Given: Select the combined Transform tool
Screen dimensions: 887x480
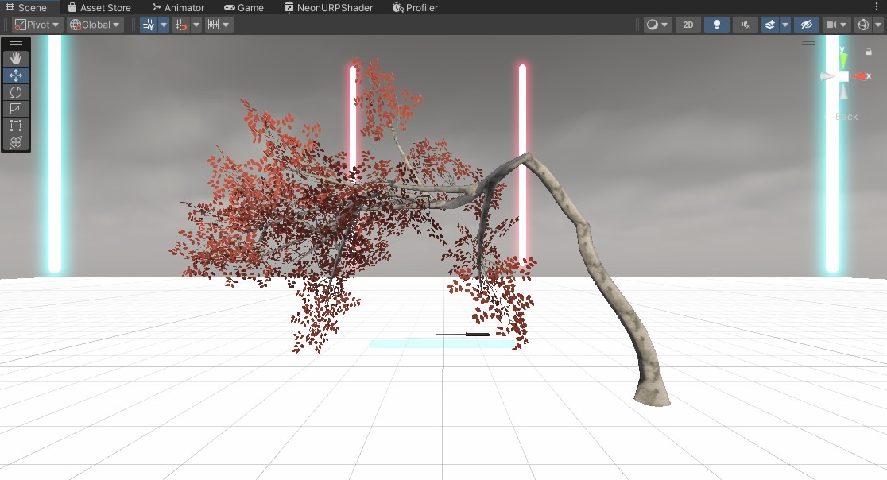Looking at the screenshot, I should tap(16, 142).
